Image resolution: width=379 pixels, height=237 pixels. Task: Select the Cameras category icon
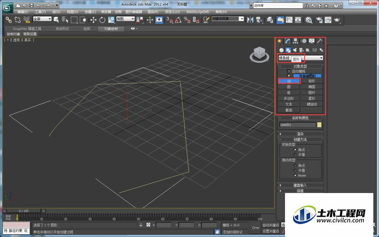[x=301, y=50]
